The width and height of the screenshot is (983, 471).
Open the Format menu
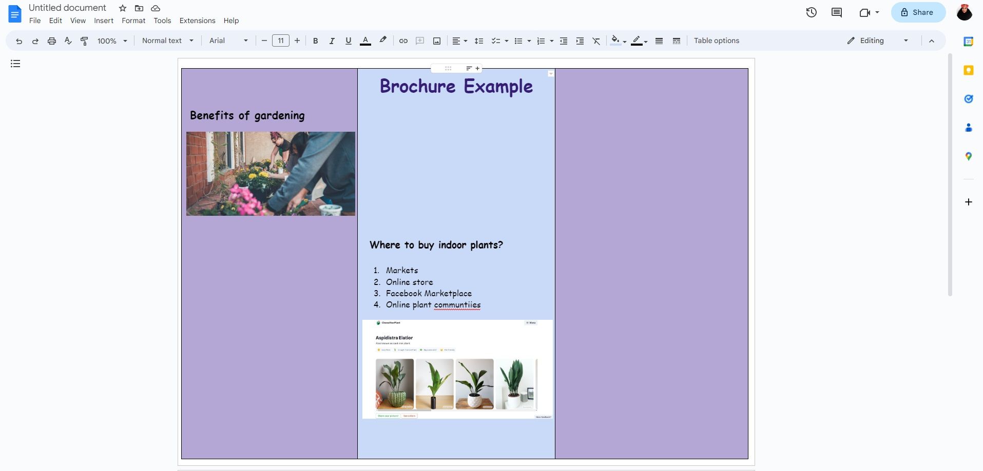(x=133, y=21)
